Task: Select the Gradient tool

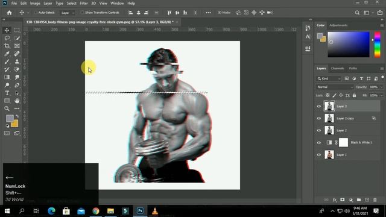Action: coord(7,77)
